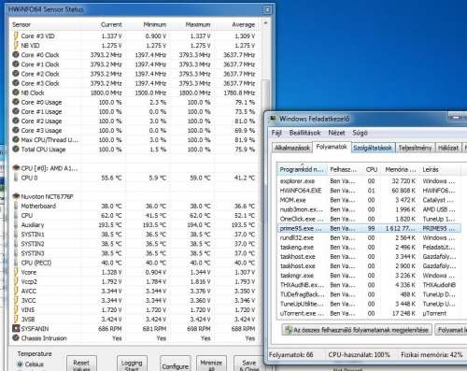
Task: Click the 3VSB voltage icon
Action: (16, 320)
